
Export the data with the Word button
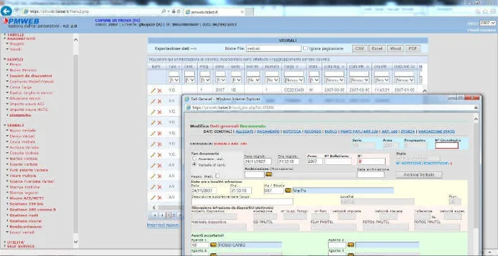pos(395,48)
